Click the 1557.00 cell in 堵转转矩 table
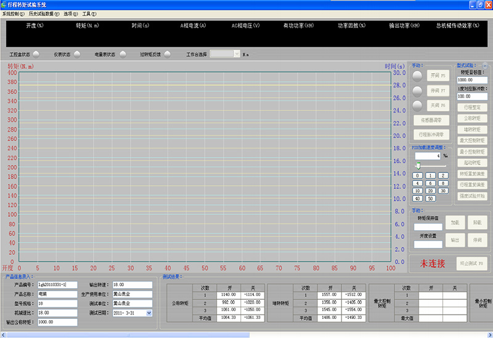The image size is (493, 338). (330, 295)
